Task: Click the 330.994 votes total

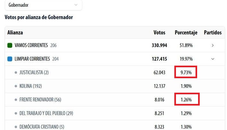Action: [160, 45]
